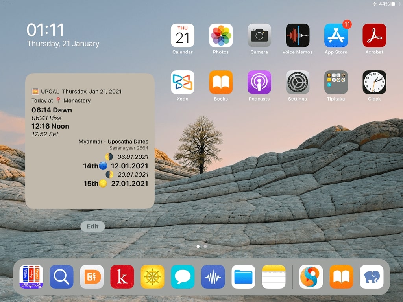Tap the Edit button below the widget

point(92,226)
